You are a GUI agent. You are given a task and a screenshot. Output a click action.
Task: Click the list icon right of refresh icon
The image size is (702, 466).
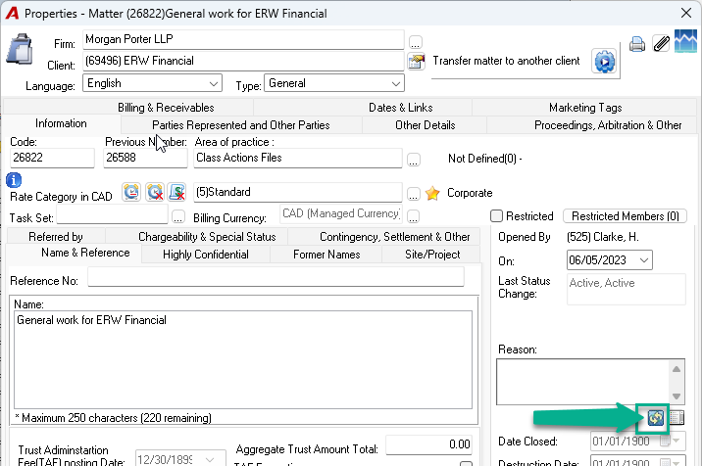[x=677, y=418]
